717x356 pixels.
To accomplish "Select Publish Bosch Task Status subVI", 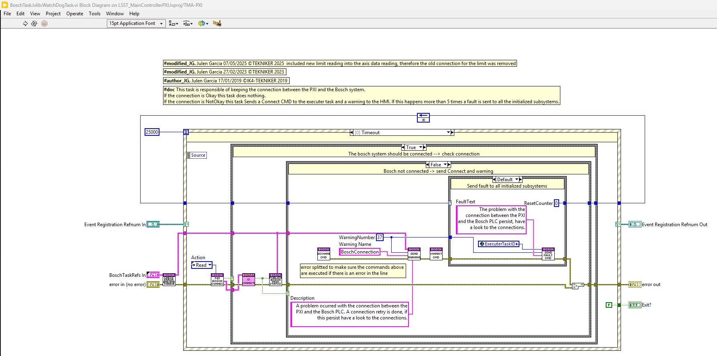I will point(276,280).
